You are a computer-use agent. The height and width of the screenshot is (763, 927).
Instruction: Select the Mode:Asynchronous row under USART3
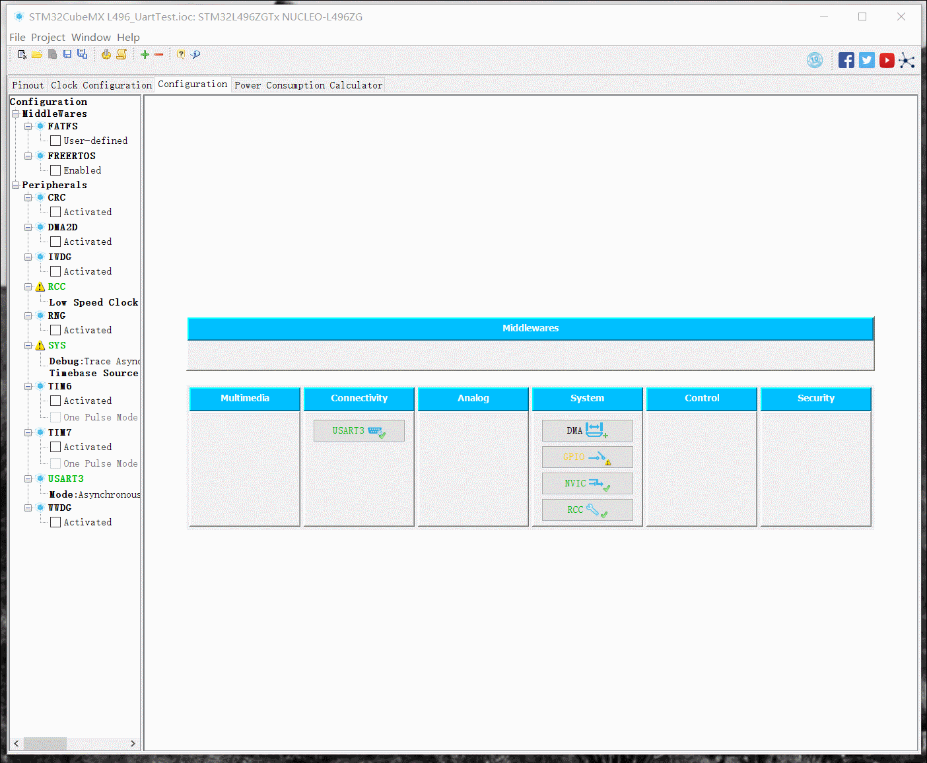tap(94, 494)
